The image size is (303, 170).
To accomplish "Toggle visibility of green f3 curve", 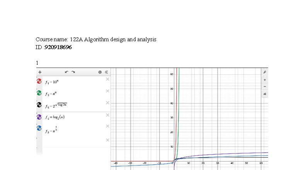I will [39, 93].
